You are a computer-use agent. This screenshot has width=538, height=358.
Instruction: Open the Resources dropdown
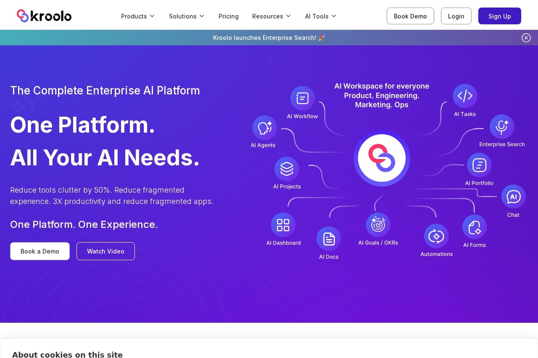[272, 16]
